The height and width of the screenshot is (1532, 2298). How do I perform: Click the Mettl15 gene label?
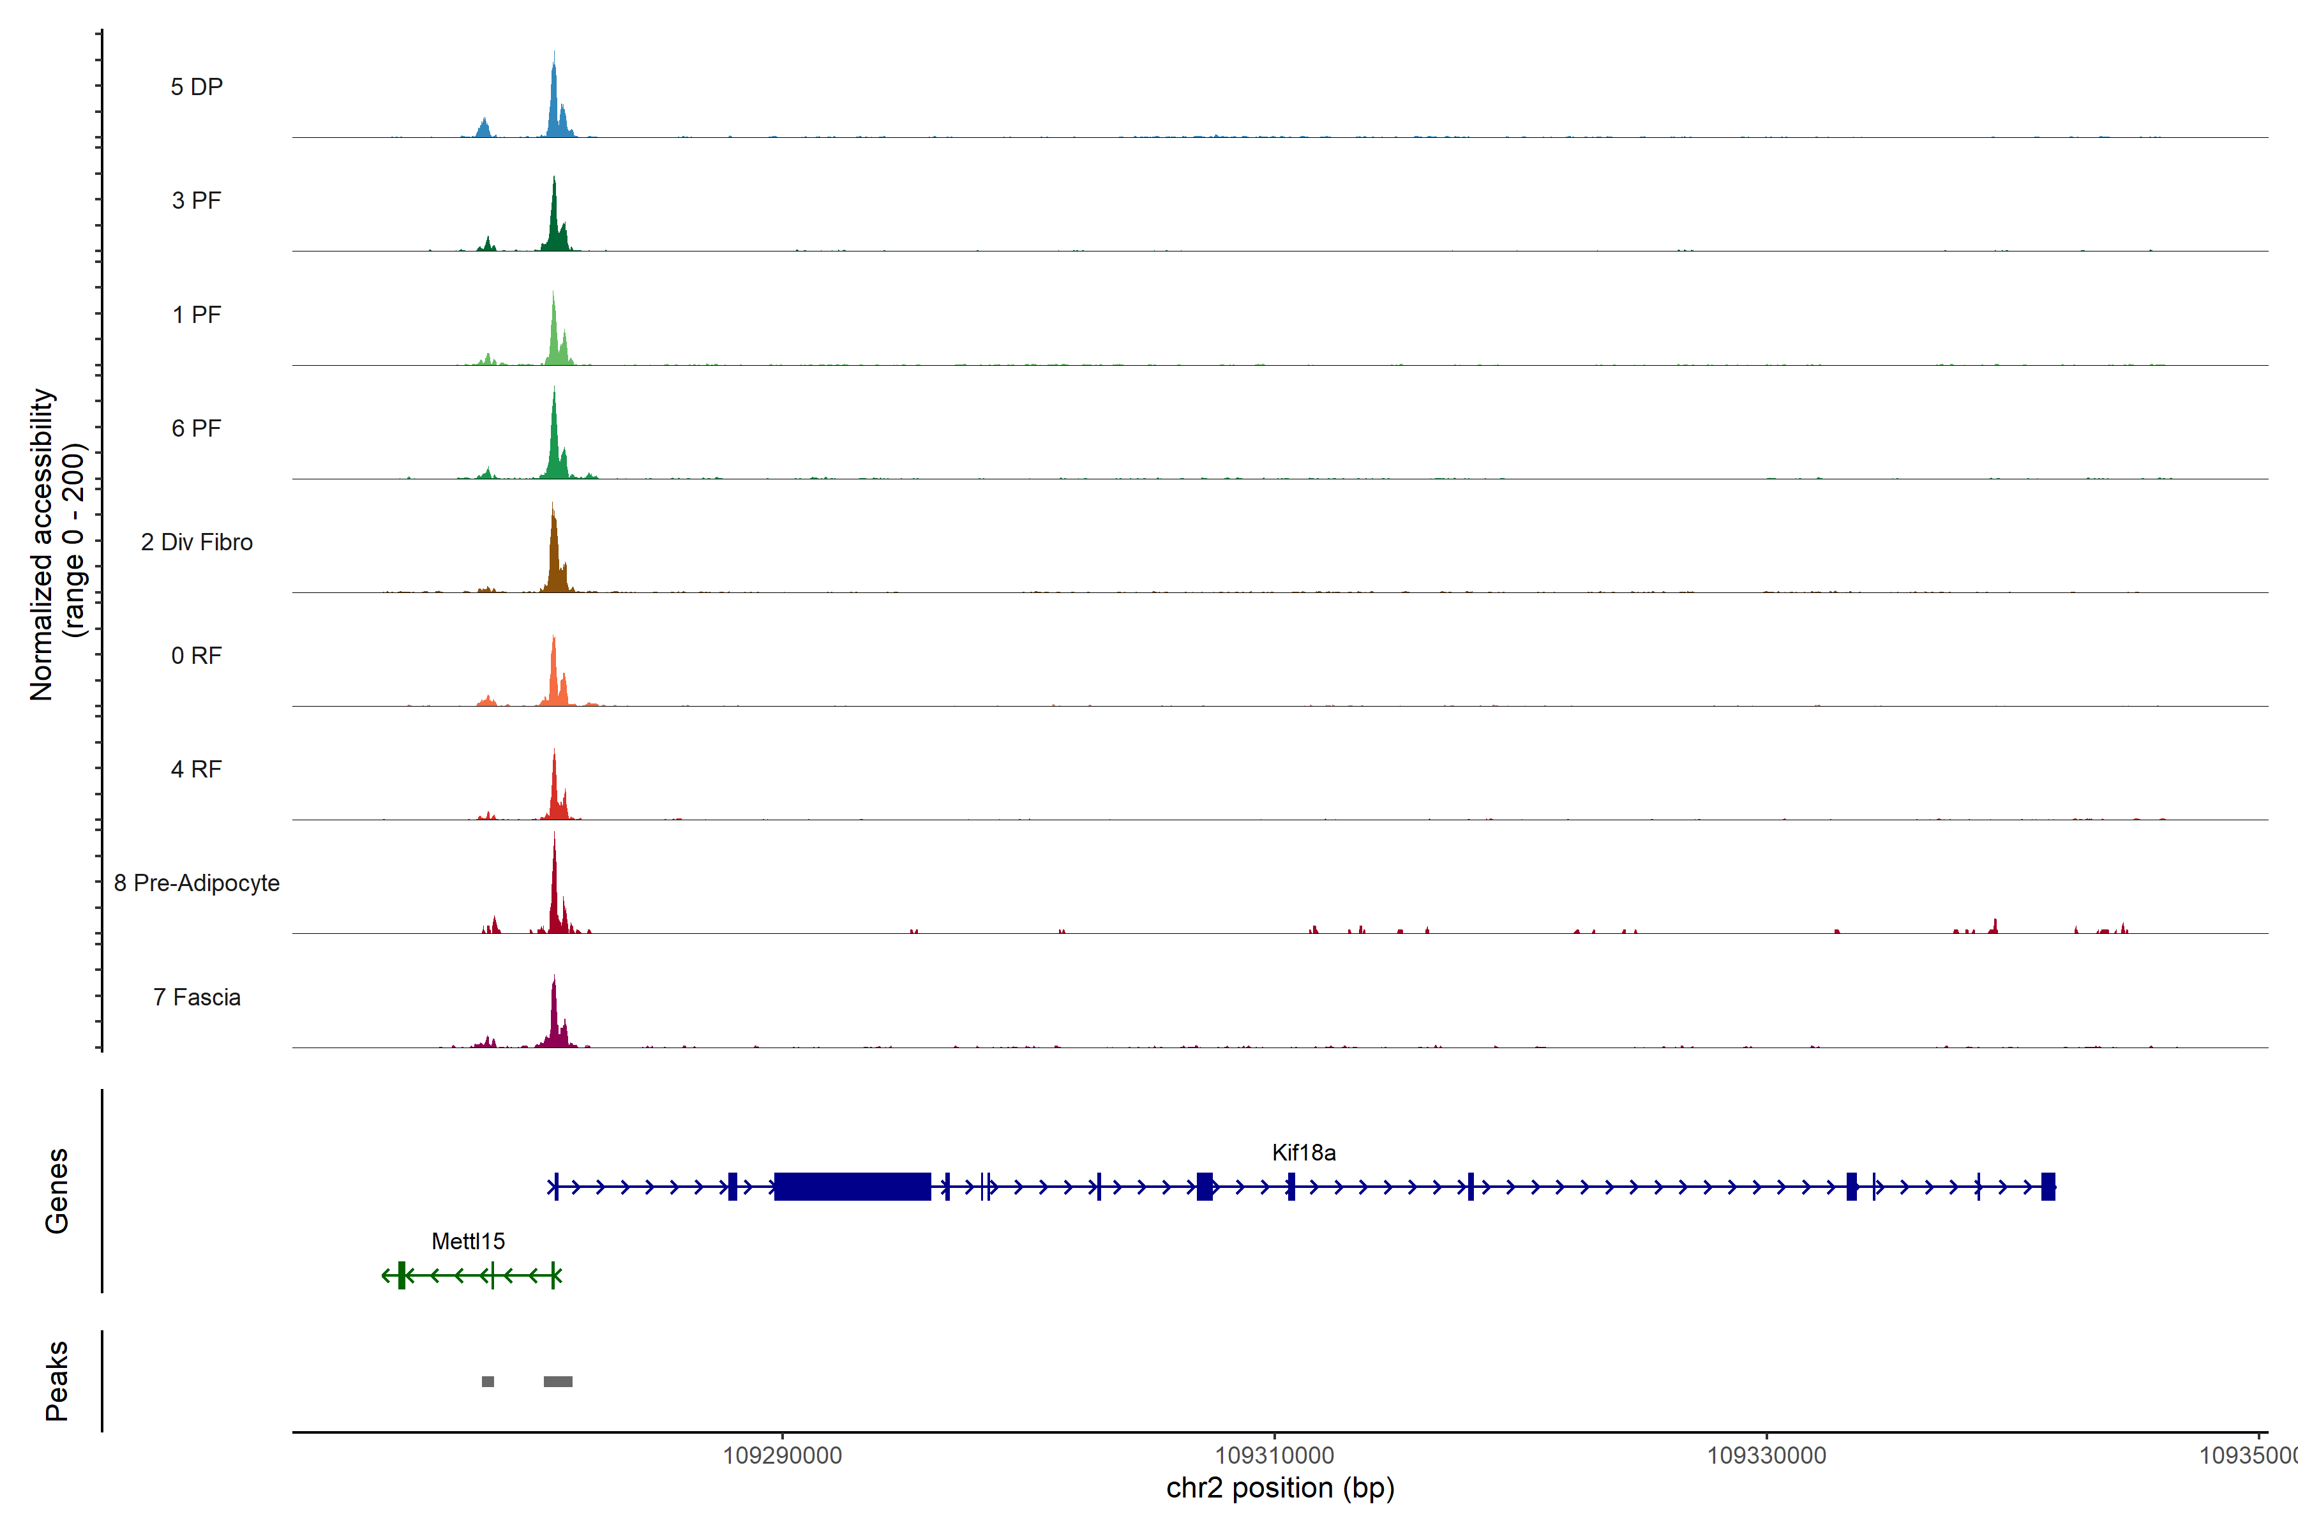468,1242
